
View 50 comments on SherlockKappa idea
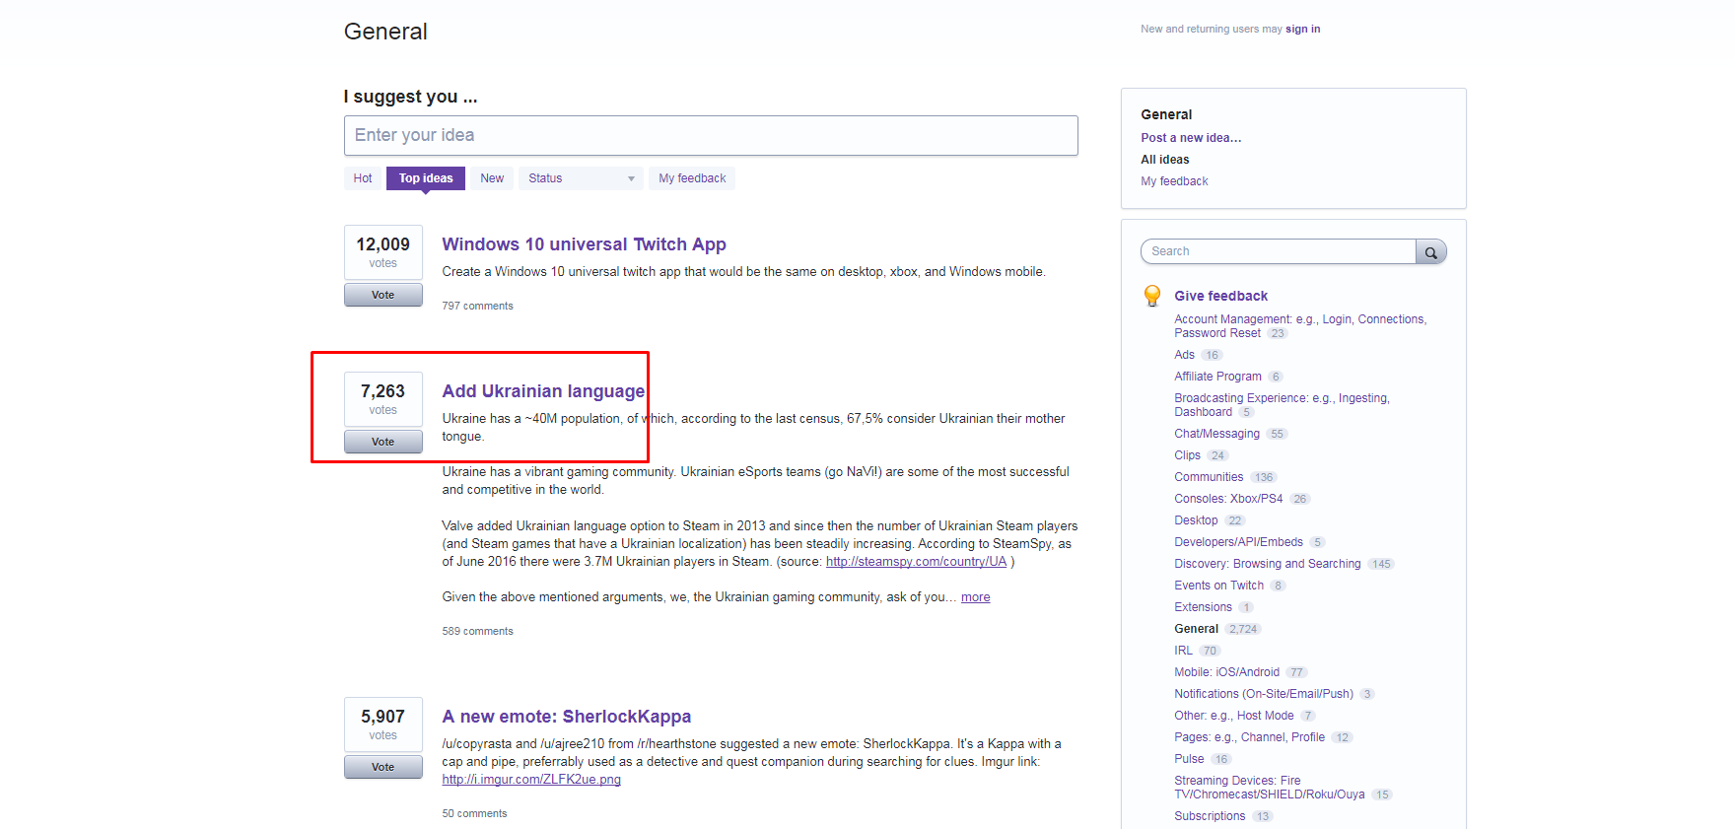474,813
